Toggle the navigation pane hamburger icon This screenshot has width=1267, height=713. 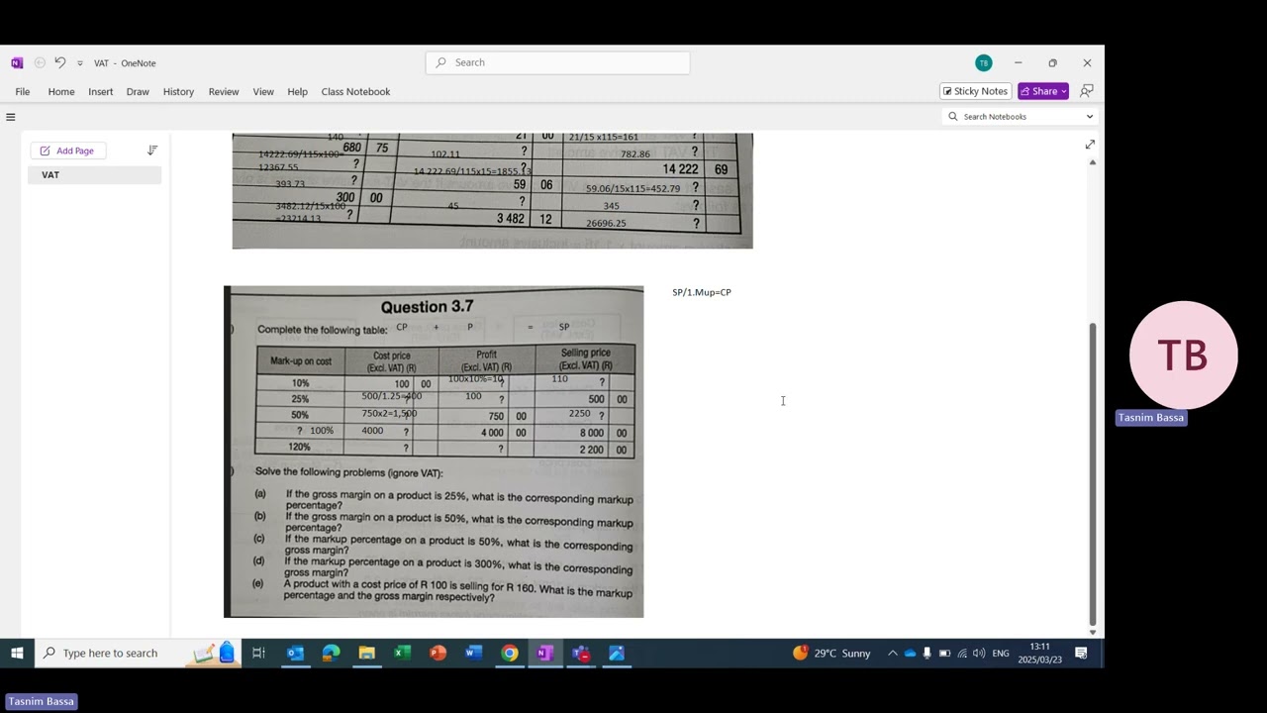coord(11,117)
